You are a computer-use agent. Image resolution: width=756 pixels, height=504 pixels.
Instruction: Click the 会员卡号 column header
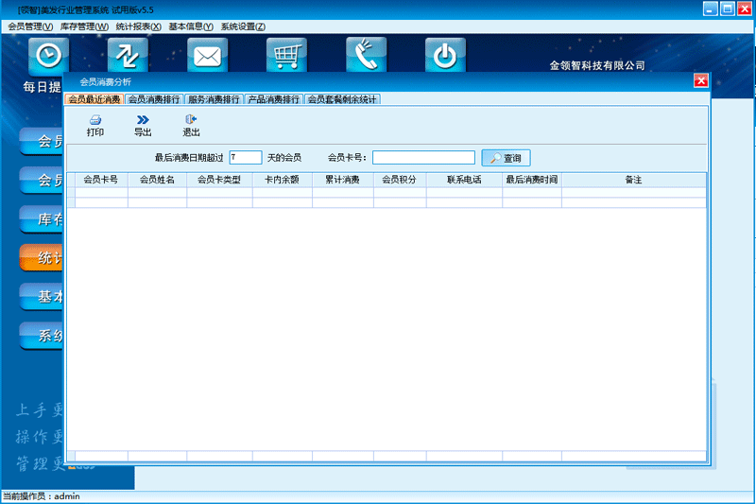pos(101,180)
